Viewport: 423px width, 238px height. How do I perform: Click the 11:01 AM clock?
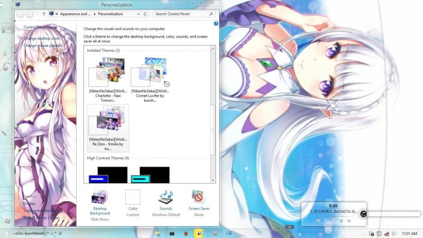coord(409,234)
